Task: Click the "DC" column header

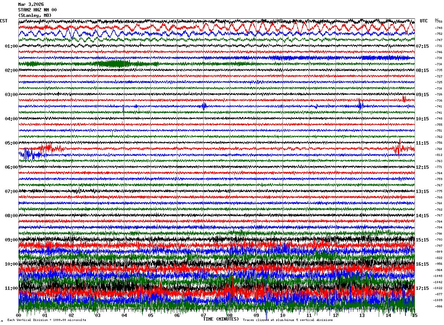Action: 437,20
